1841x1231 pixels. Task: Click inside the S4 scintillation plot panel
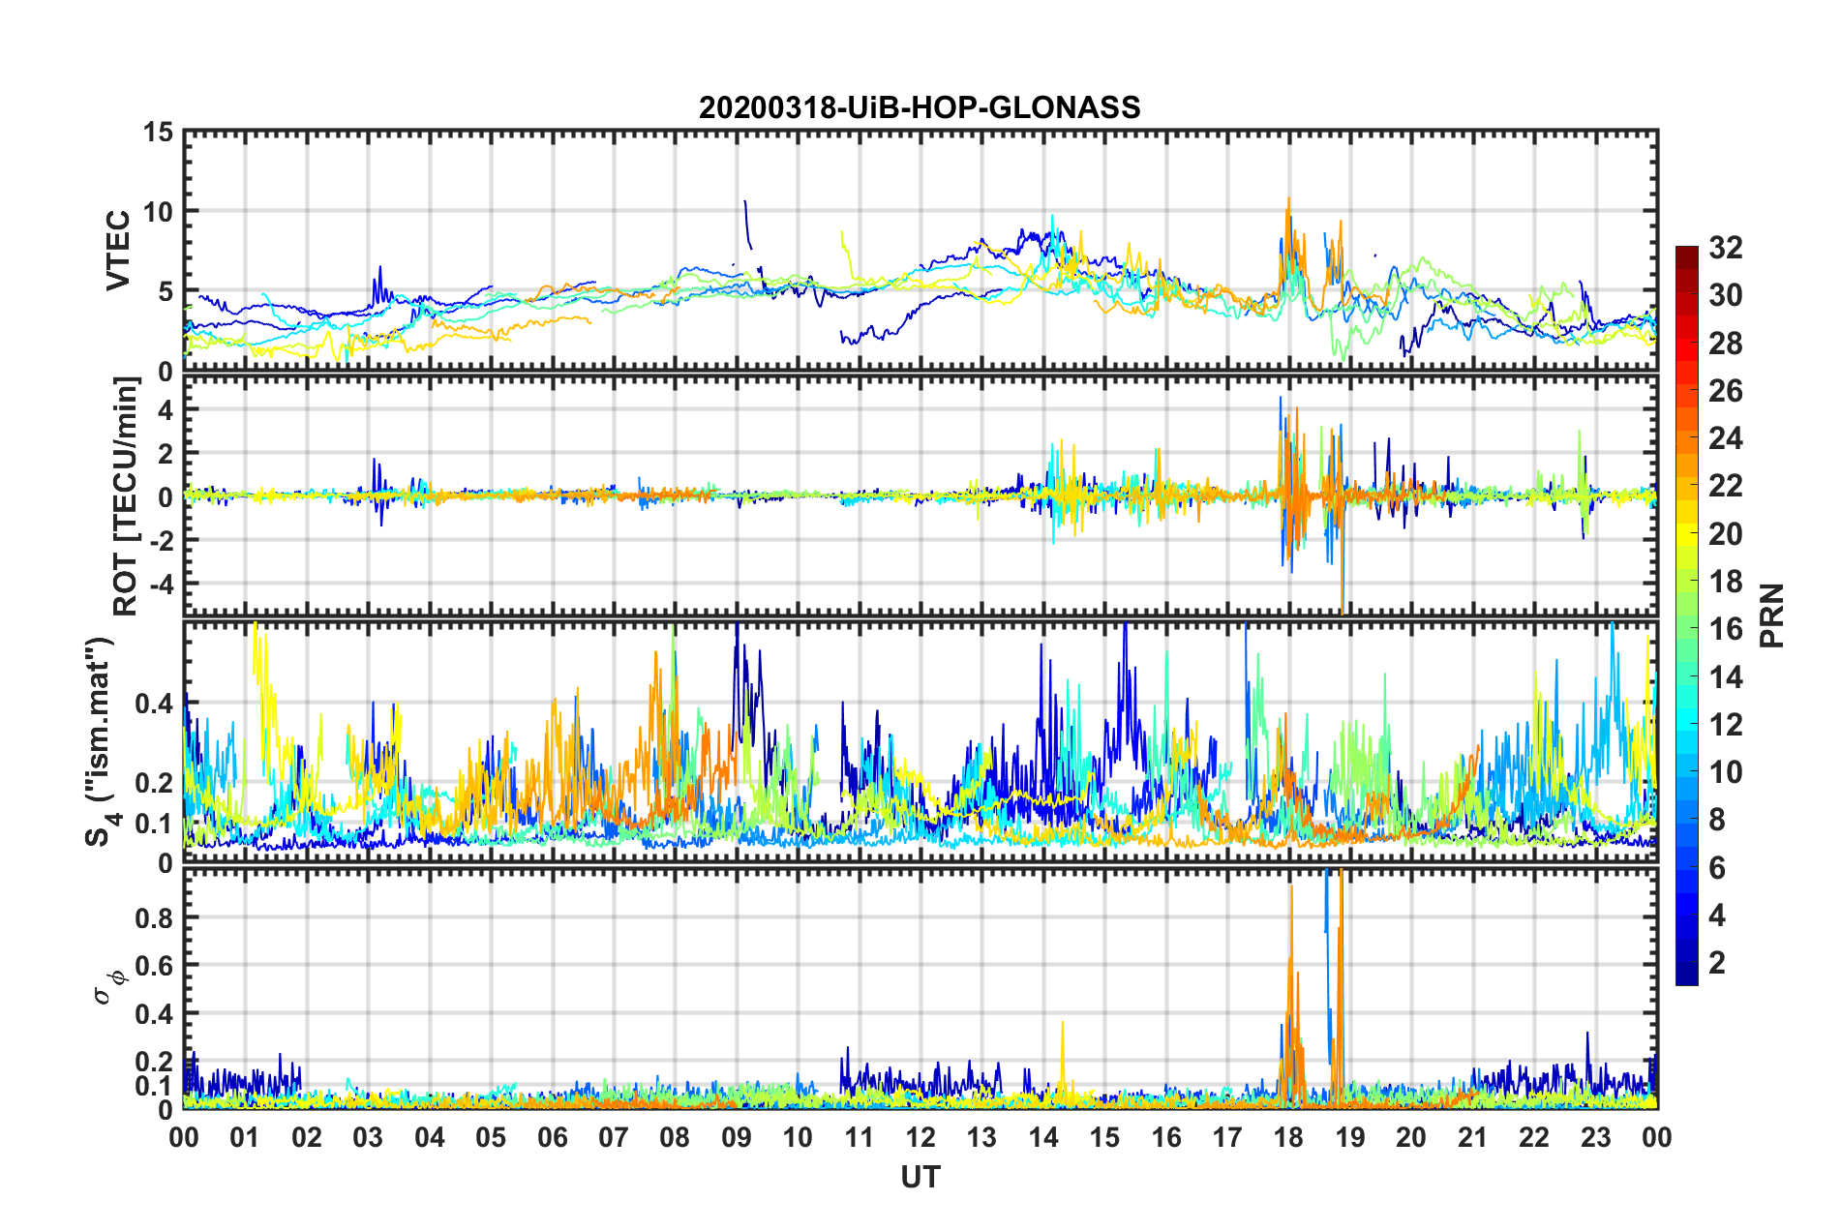click(x=920, y=742)
